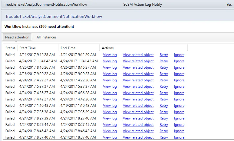The image size is (234, 141).
Task: Sort by the Status column header
Action: click(10, 48)
